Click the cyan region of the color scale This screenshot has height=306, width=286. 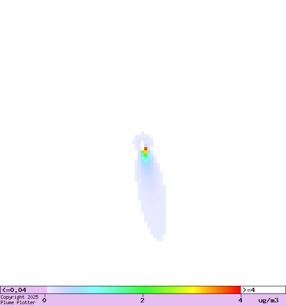(x=95, y=290)
